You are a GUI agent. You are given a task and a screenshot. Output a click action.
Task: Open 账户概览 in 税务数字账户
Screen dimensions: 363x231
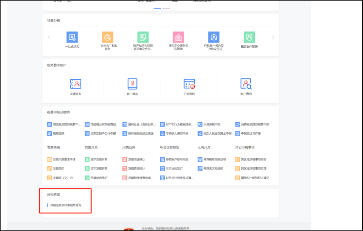pyautogui.click(x=132, y=87)
